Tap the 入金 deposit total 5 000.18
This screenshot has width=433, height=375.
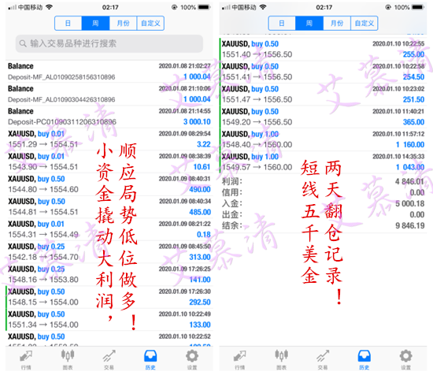point(409,204)
